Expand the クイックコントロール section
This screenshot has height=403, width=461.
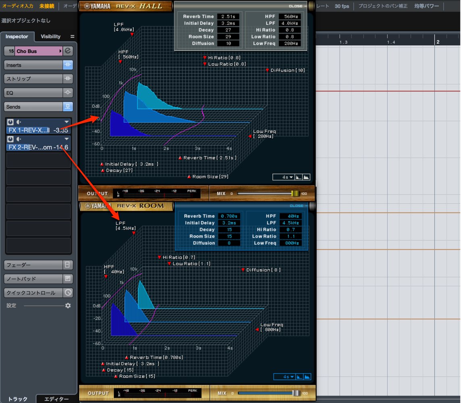[33, 293]
